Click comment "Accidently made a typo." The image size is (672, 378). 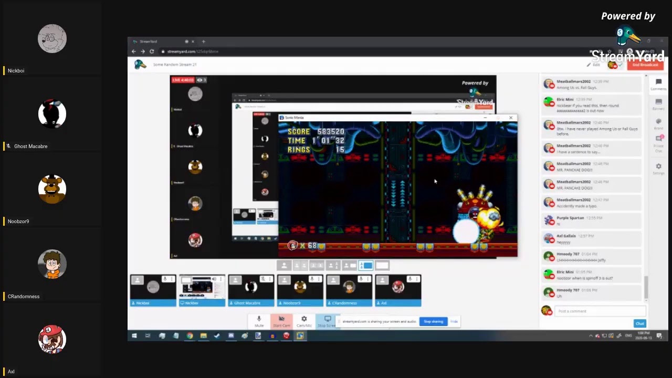click(x=591, y=203)
